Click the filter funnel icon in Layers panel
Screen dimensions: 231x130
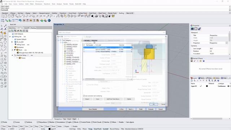point(209,81)
